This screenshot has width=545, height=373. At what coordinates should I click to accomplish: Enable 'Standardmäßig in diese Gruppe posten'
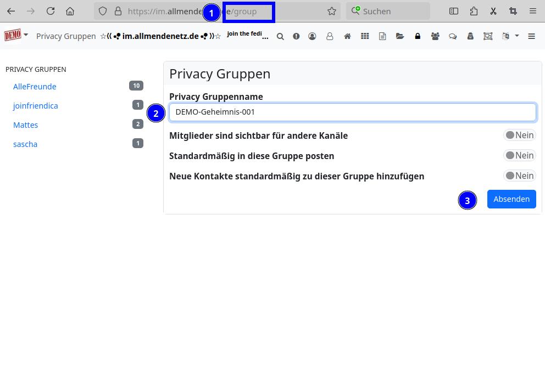519,156
